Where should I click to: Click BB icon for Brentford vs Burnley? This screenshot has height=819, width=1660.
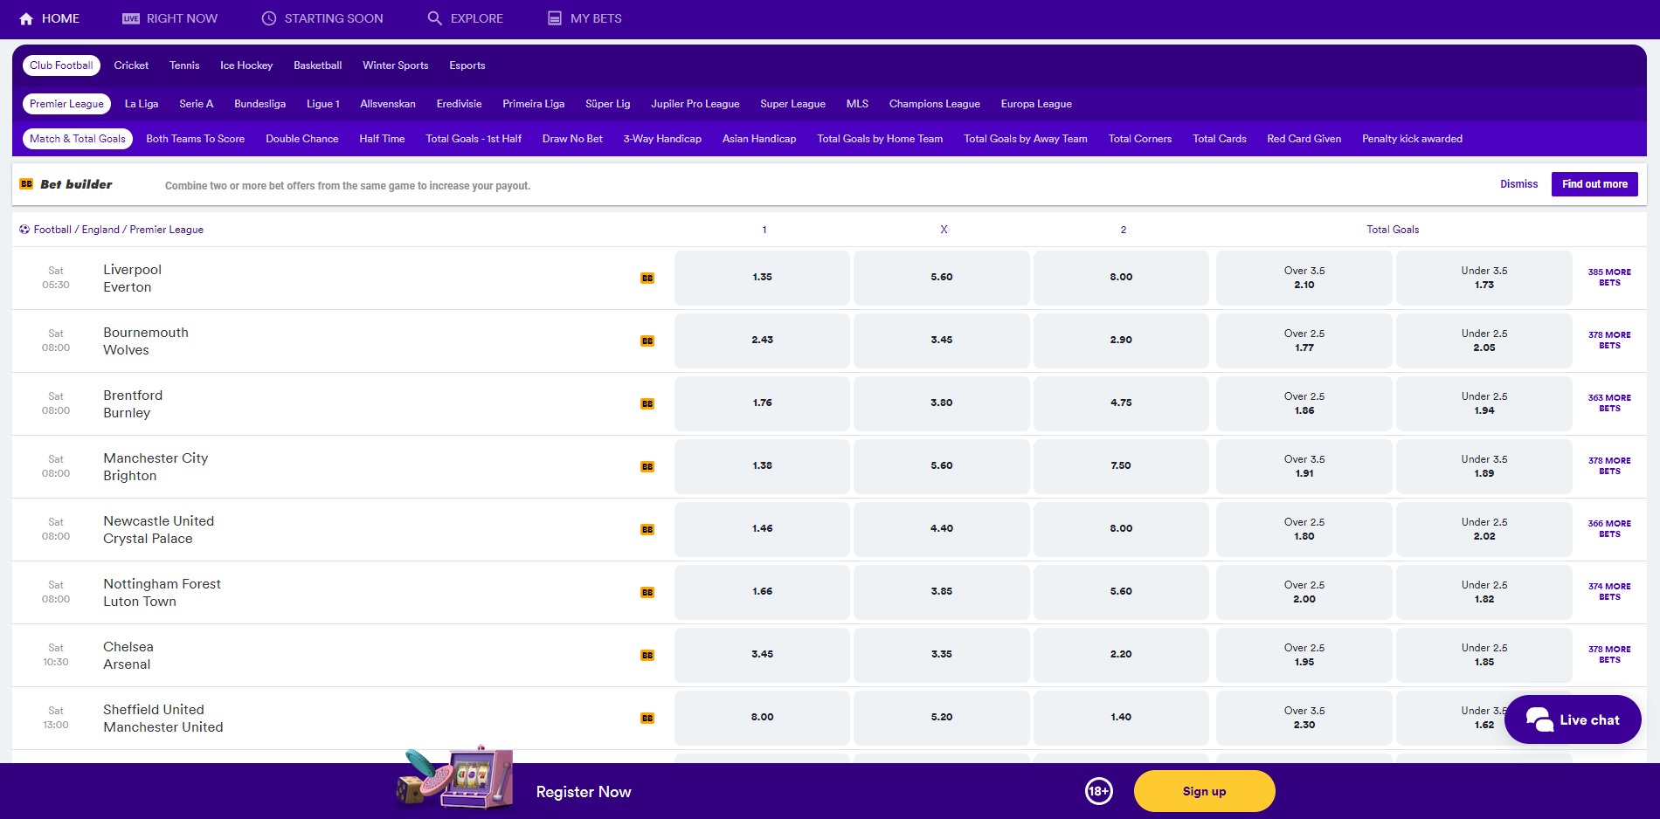pos(647,403)
